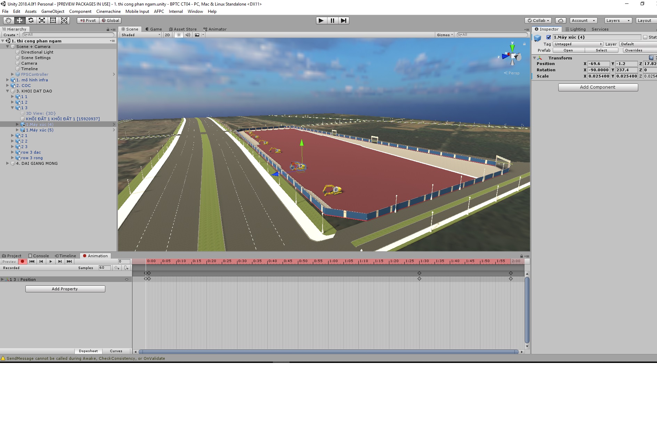
Task: Click the Prefab Select button
Action: pos(601,50)
